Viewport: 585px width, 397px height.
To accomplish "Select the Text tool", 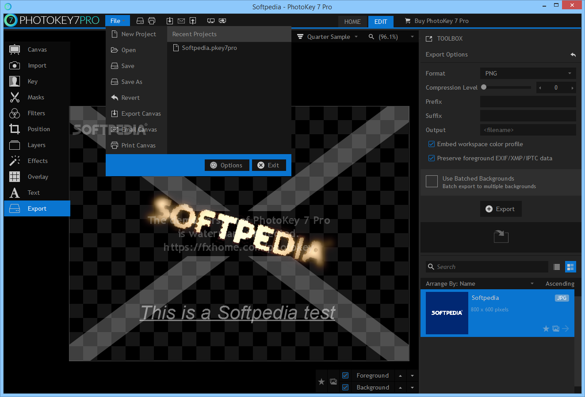I will click(37, 193).
